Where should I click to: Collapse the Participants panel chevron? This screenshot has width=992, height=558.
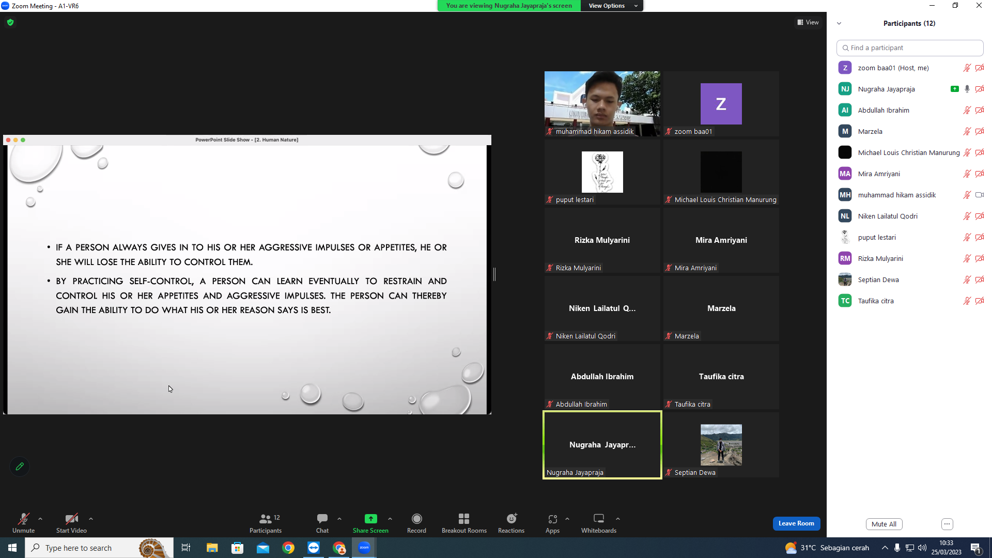pos(839,23)
